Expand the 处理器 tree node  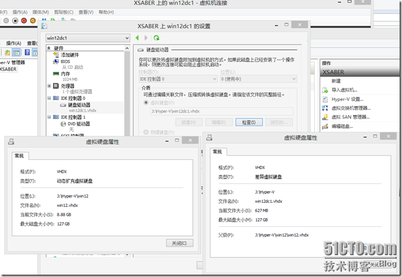pos(49,86)
